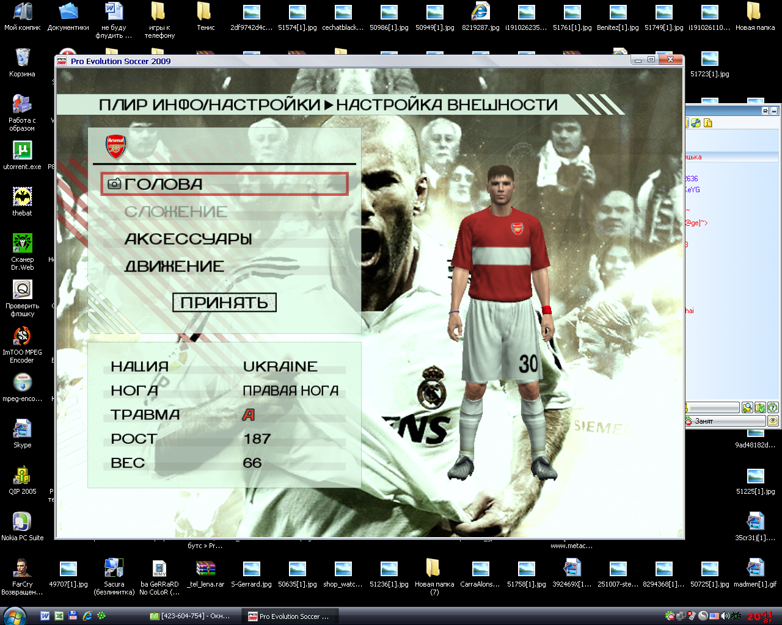Image resolution: width=782 pixels, height=625 pixels.
Task: Click the QIP flower icon in system tray
Action: tap(670, 616)
